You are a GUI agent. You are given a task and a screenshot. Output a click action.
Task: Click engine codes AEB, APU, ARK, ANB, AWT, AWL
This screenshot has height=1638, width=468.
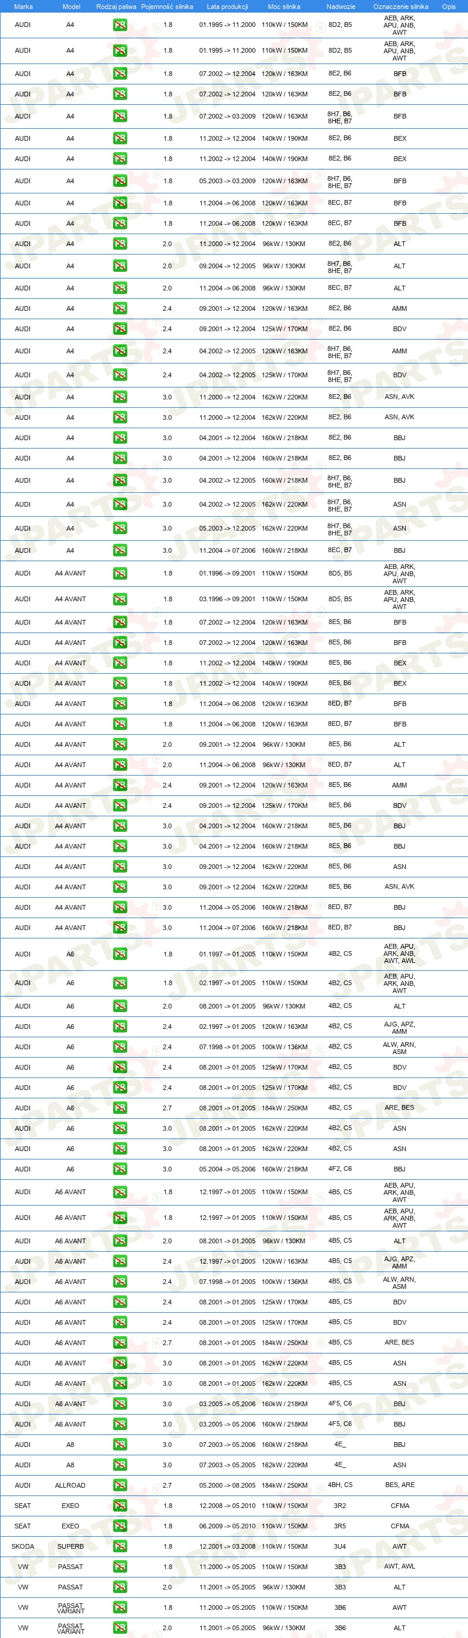tap(399, 954)
